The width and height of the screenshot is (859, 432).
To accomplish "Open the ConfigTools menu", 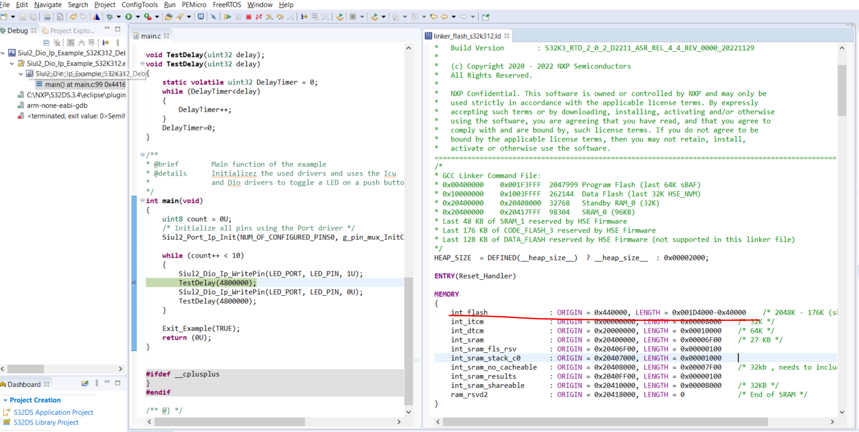I will (140, 5).
